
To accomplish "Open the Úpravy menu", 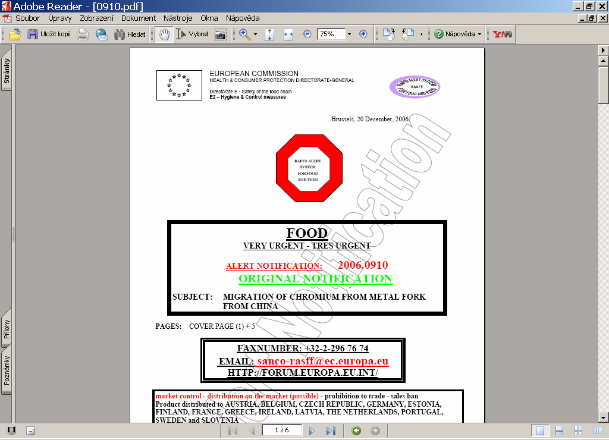I will [x=60, y=18].
